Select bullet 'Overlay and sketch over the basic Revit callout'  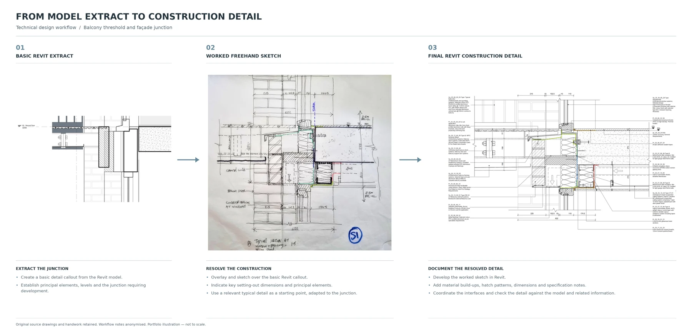point(259,277)
